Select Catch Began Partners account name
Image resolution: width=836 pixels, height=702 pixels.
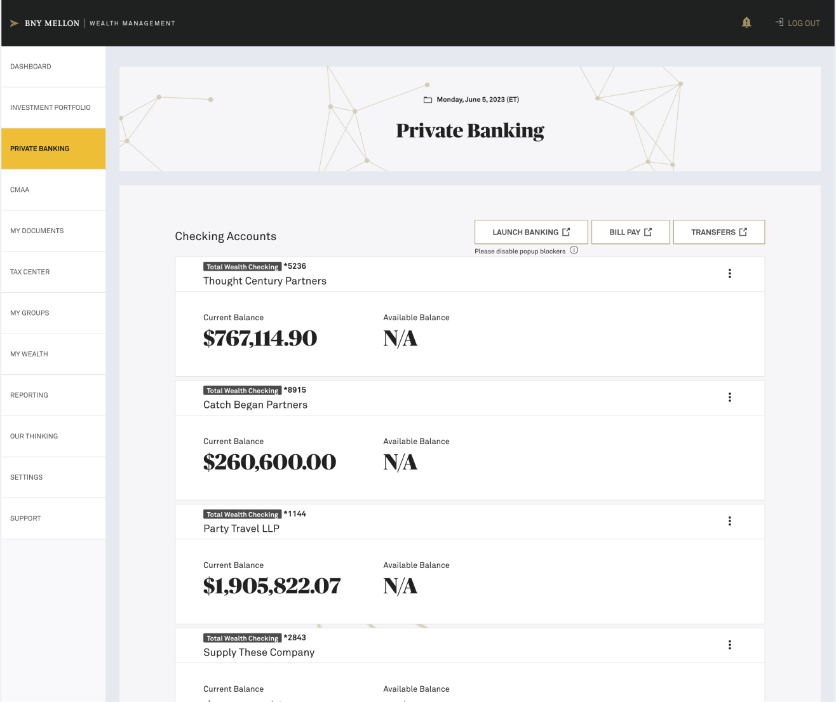point(255,405)
